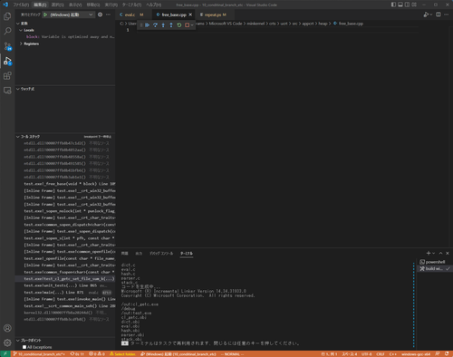The height and width of the screenshot is (357, 453).
Task: Select the powershell terminal entry
Action: (x=434, y=262)
